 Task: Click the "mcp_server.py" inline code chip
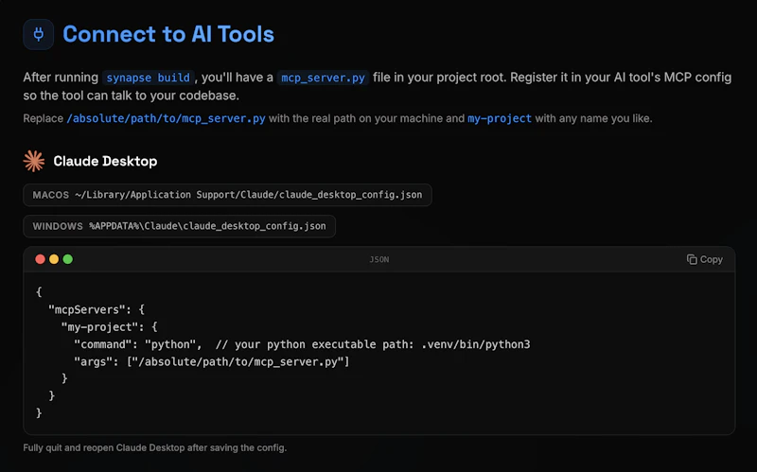323,78
